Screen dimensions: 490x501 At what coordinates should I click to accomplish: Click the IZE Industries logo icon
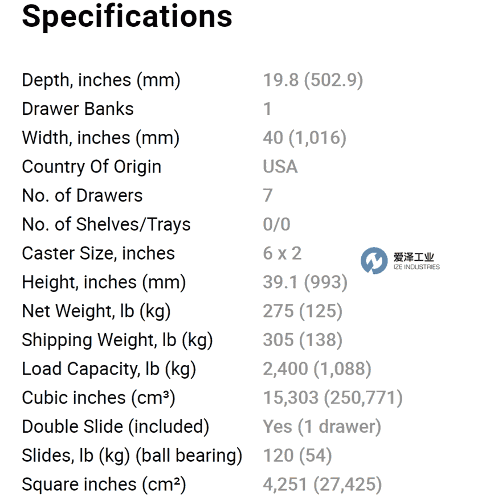click(374, 260)
